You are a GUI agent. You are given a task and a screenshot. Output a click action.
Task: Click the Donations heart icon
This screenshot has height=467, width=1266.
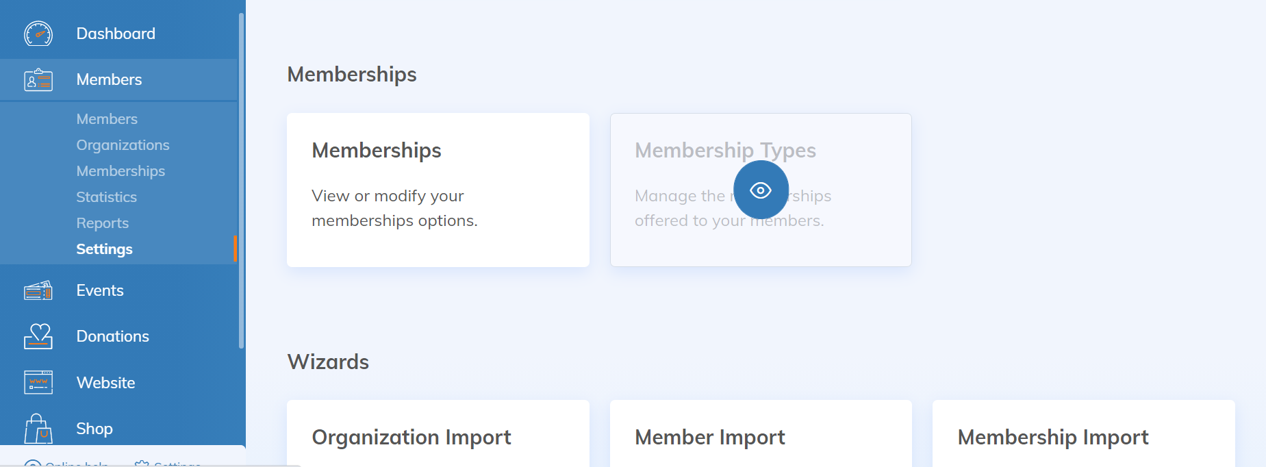point(38,336)
